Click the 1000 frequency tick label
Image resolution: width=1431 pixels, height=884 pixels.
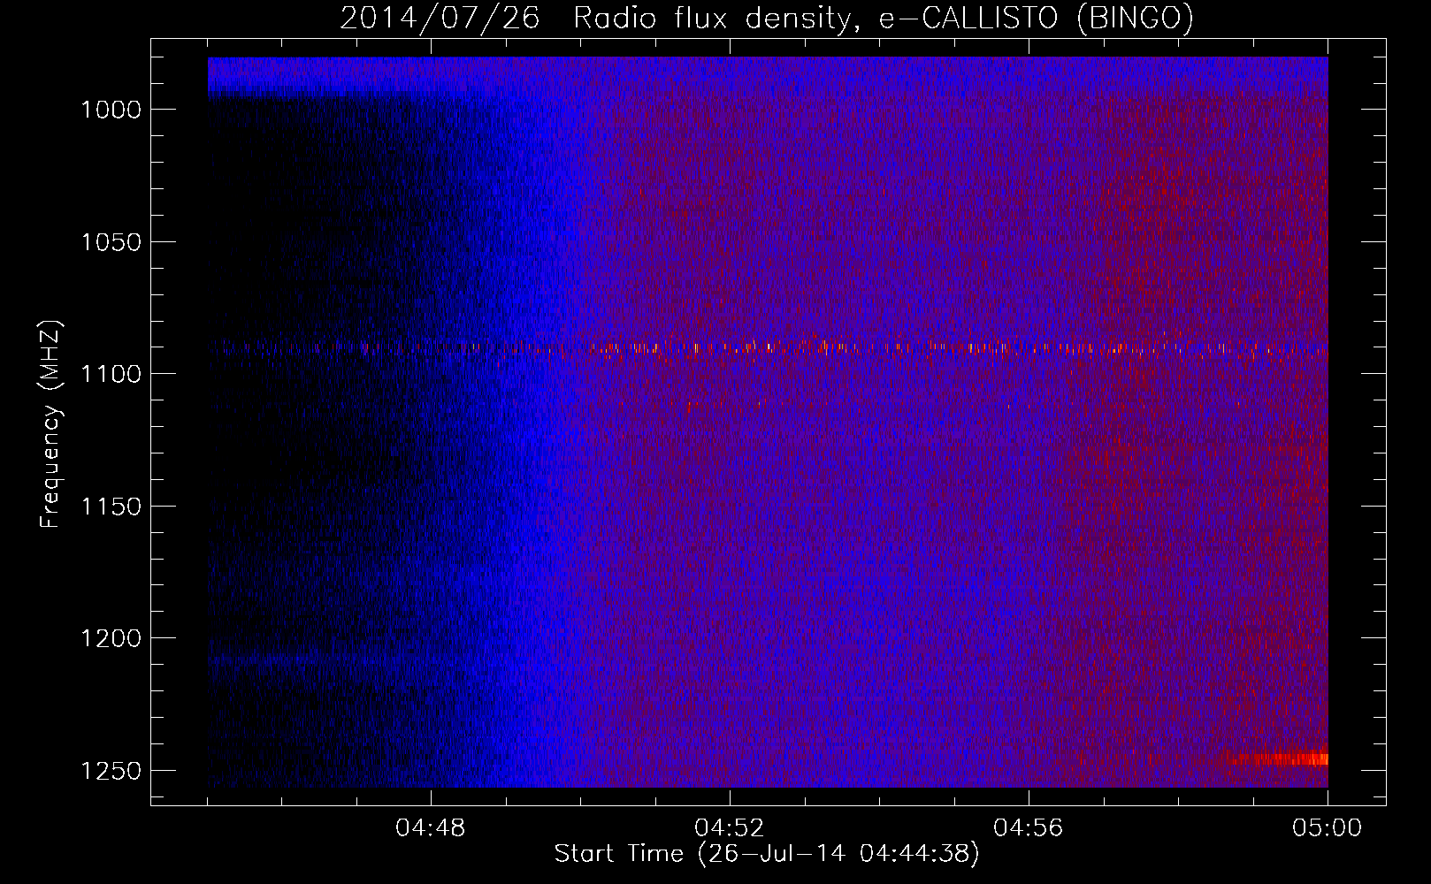(111, 110)
